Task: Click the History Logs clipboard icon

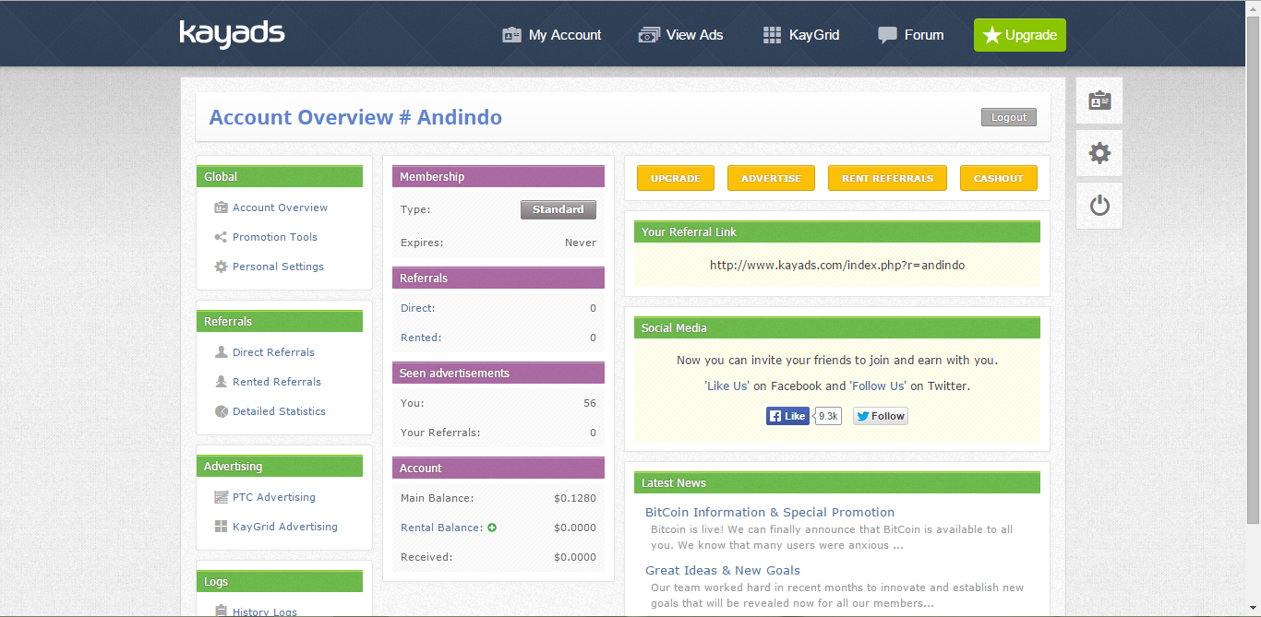Action: point(221,611)
